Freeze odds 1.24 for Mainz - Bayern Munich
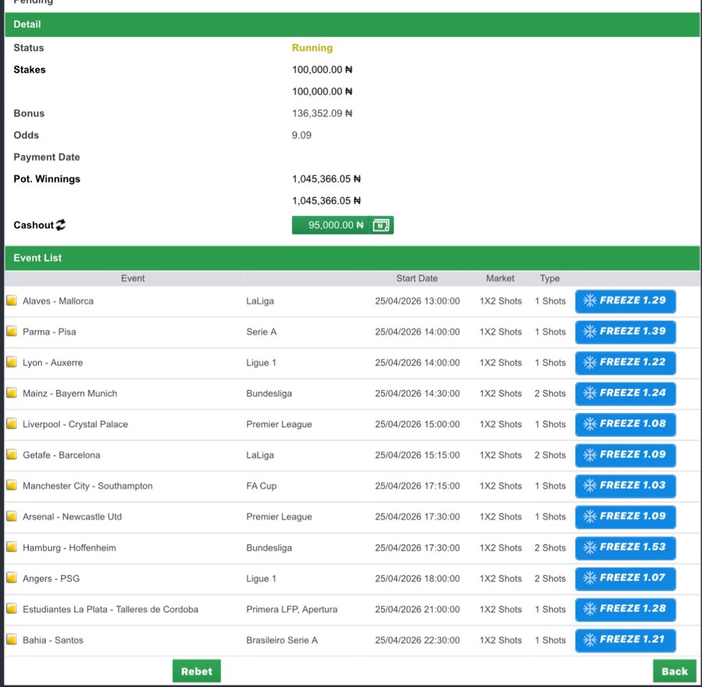Viewport: 702px width, 687px height. point(625,394)
